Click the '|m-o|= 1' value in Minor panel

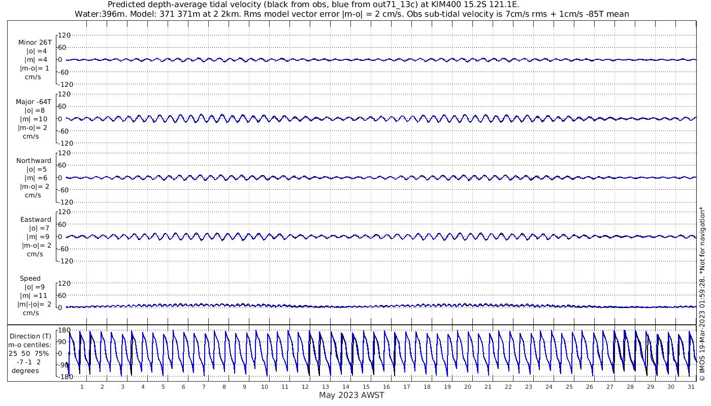point(35,69)
